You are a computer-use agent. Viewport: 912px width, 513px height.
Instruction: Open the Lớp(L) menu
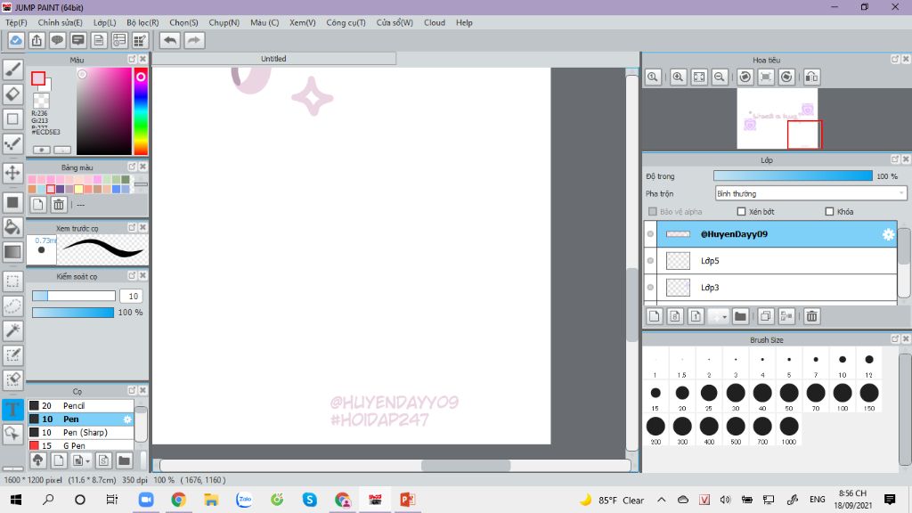point(105,22)
